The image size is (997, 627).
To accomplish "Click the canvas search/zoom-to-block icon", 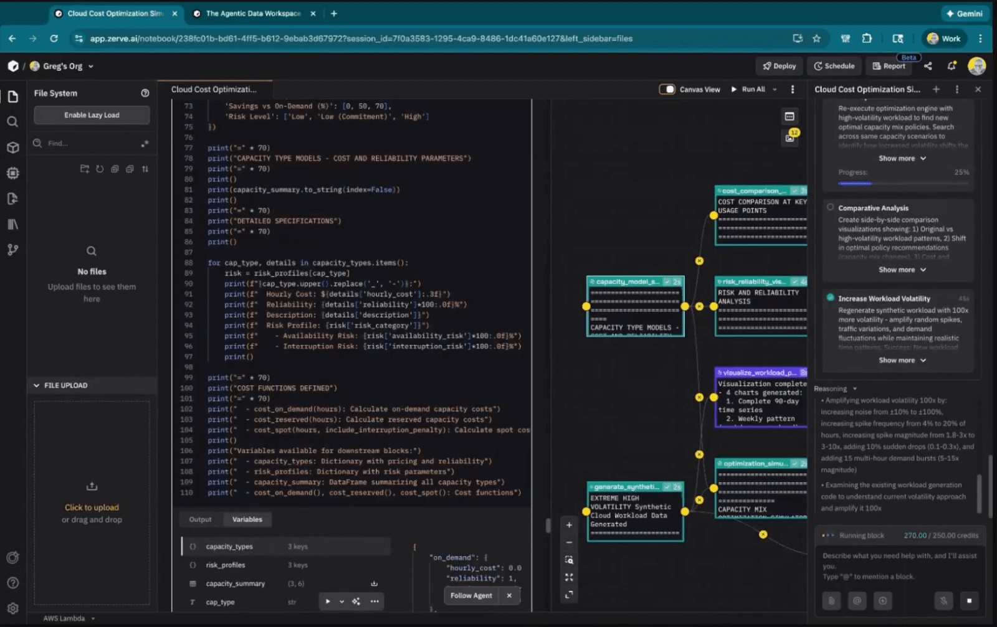I will [569, 560].
